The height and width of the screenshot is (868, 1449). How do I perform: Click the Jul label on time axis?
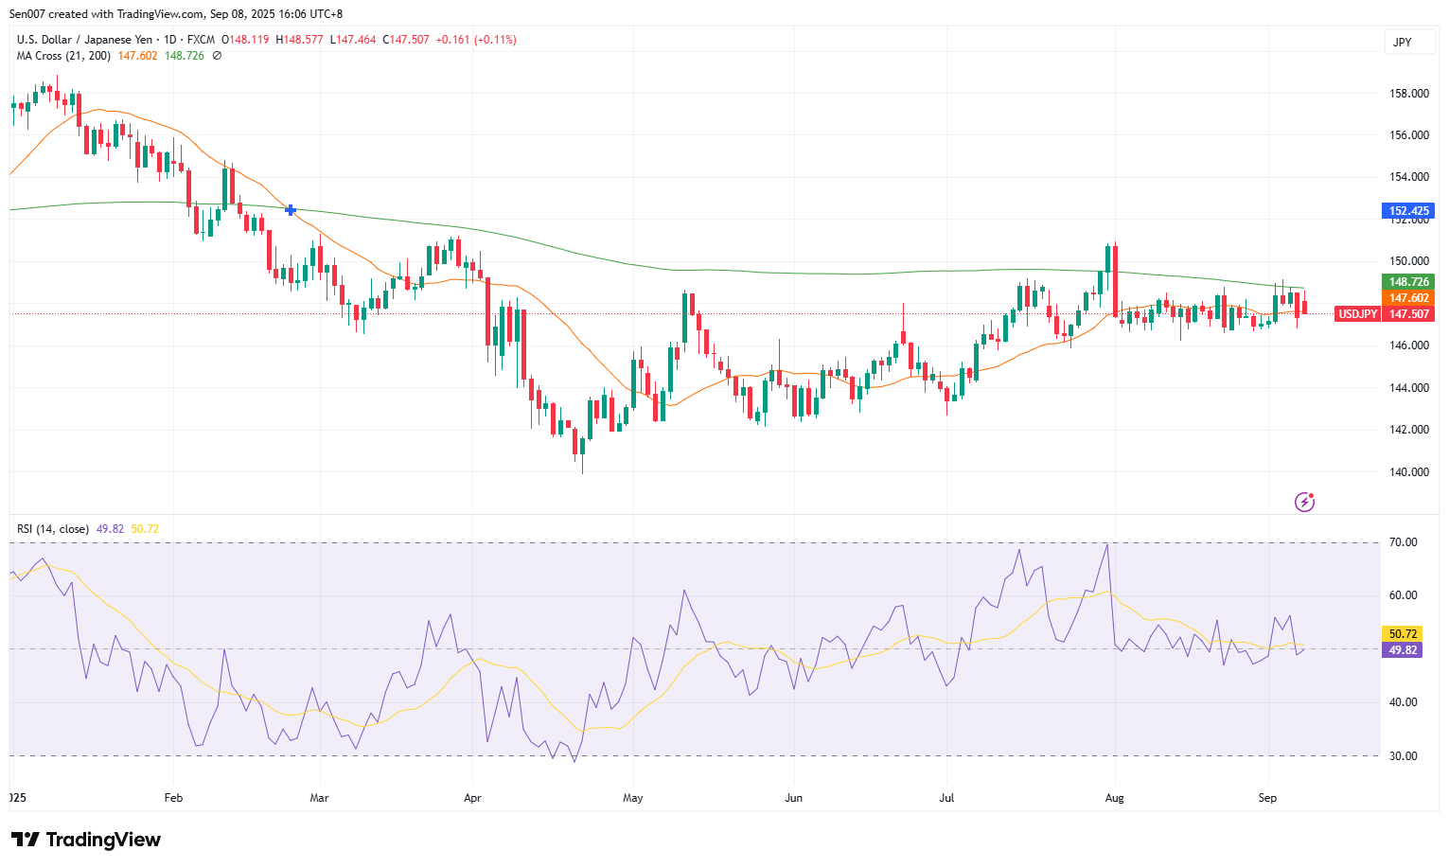pyautogui.click(x=947, y=798)
